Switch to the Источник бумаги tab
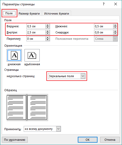This screenshot has height=145, width=122. click(x=56, y=14)
